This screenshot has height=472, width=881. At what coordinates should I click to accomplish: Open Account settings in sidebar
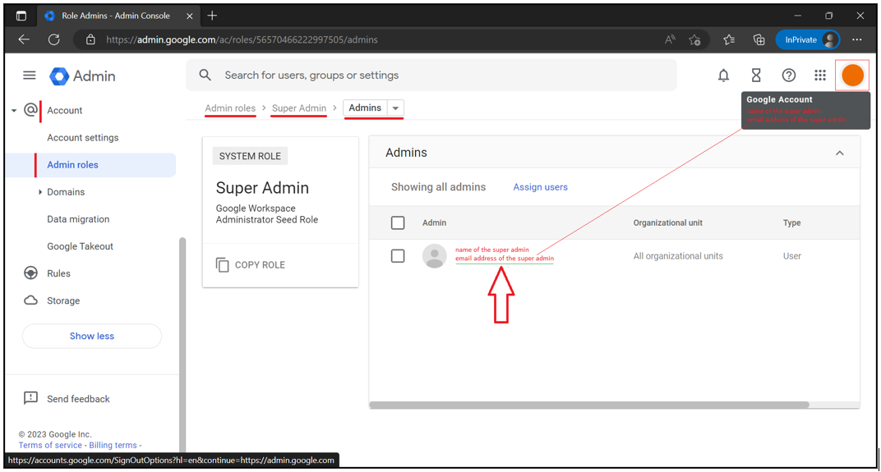pos(82,138)
